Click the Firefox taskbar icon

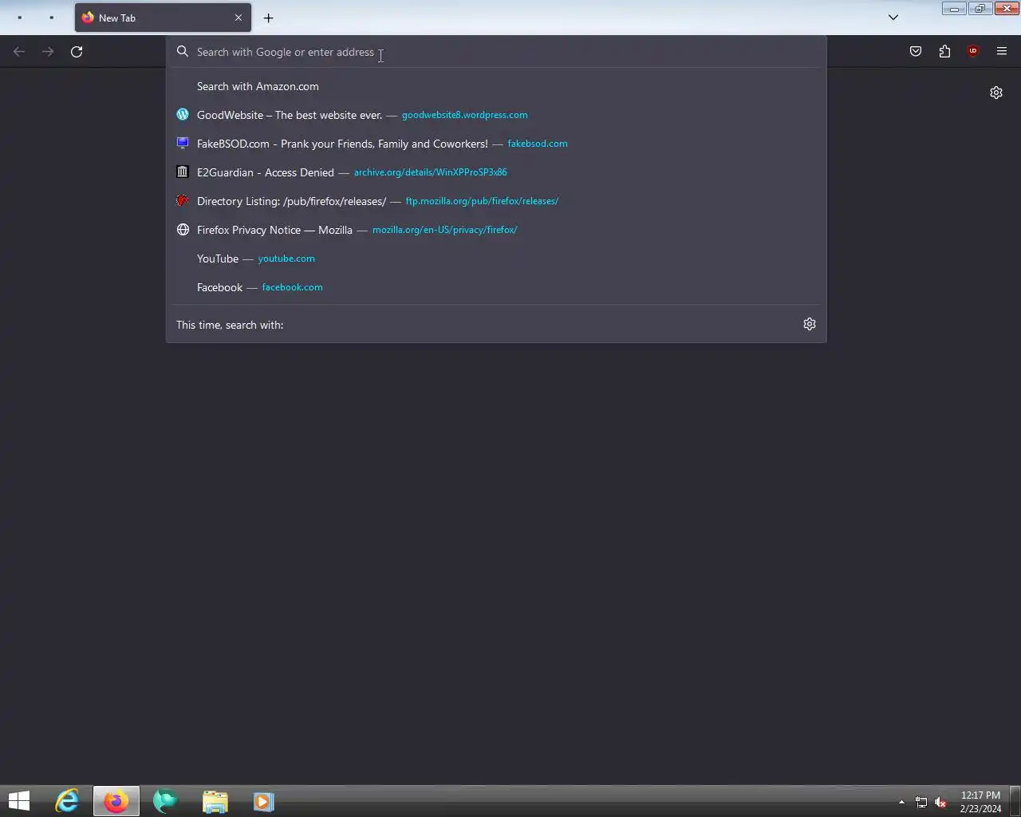click(116, 801)
